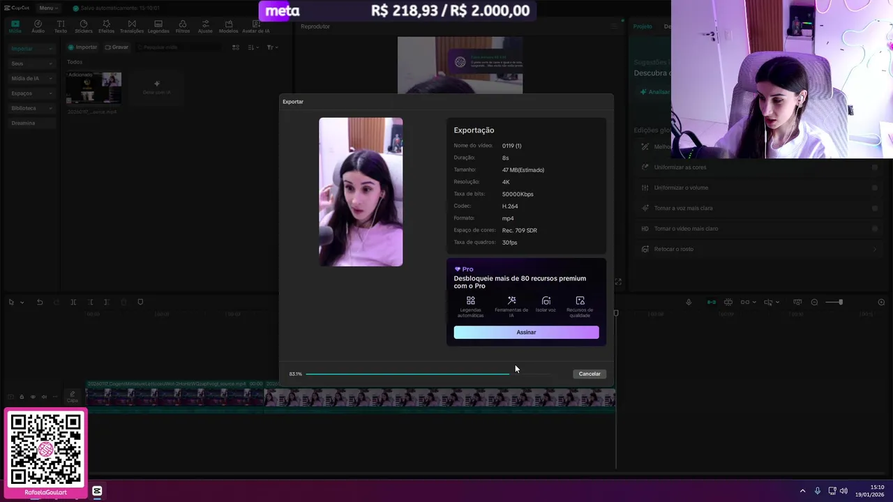The width and height of the screenshot is (893, 502).
Task: Cancel the export in progress
Action: point(590,374)
